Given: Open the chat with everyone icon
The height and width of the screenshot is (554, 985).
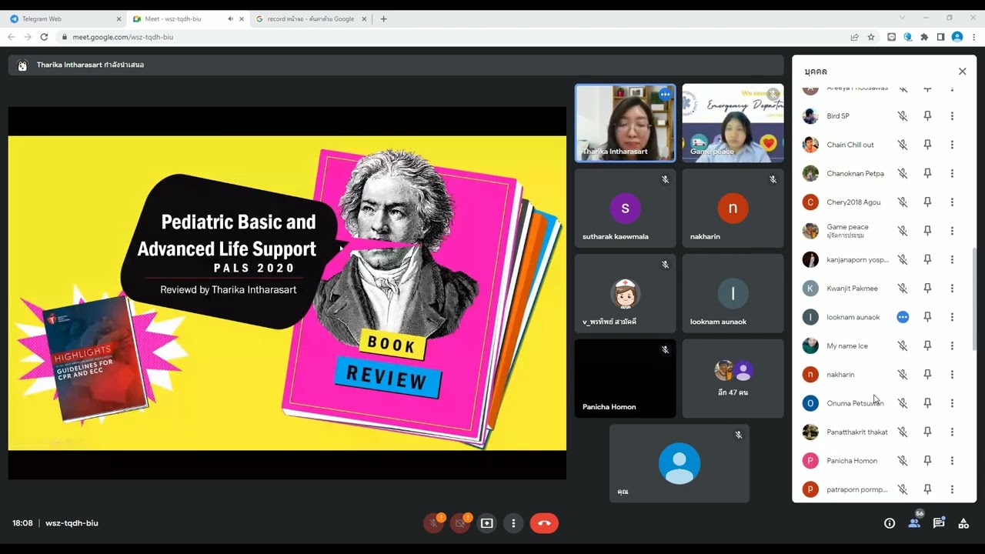Looking at the screenshot, I should [939, 523].
